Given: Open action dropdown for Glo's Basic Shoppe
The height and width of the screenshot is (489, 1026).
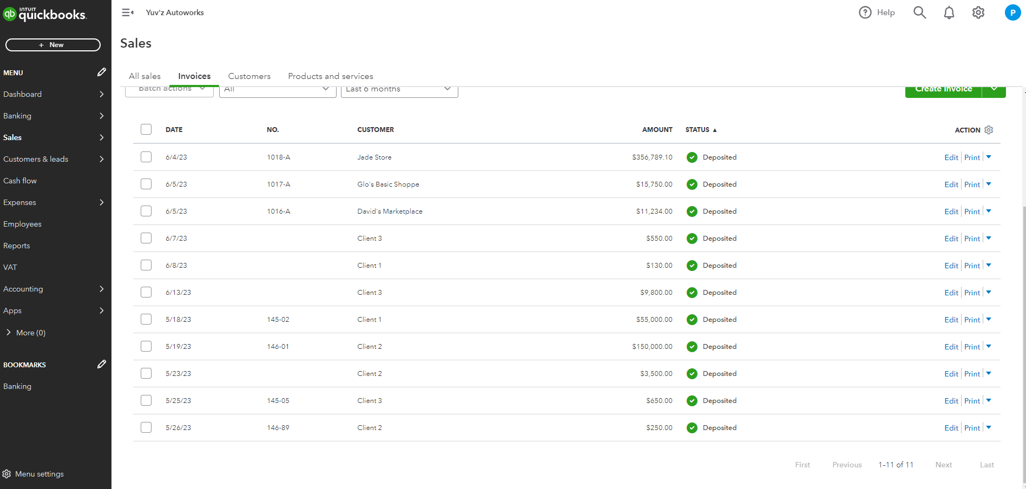Looking at the screenshot, I should (x=989, y=184).
